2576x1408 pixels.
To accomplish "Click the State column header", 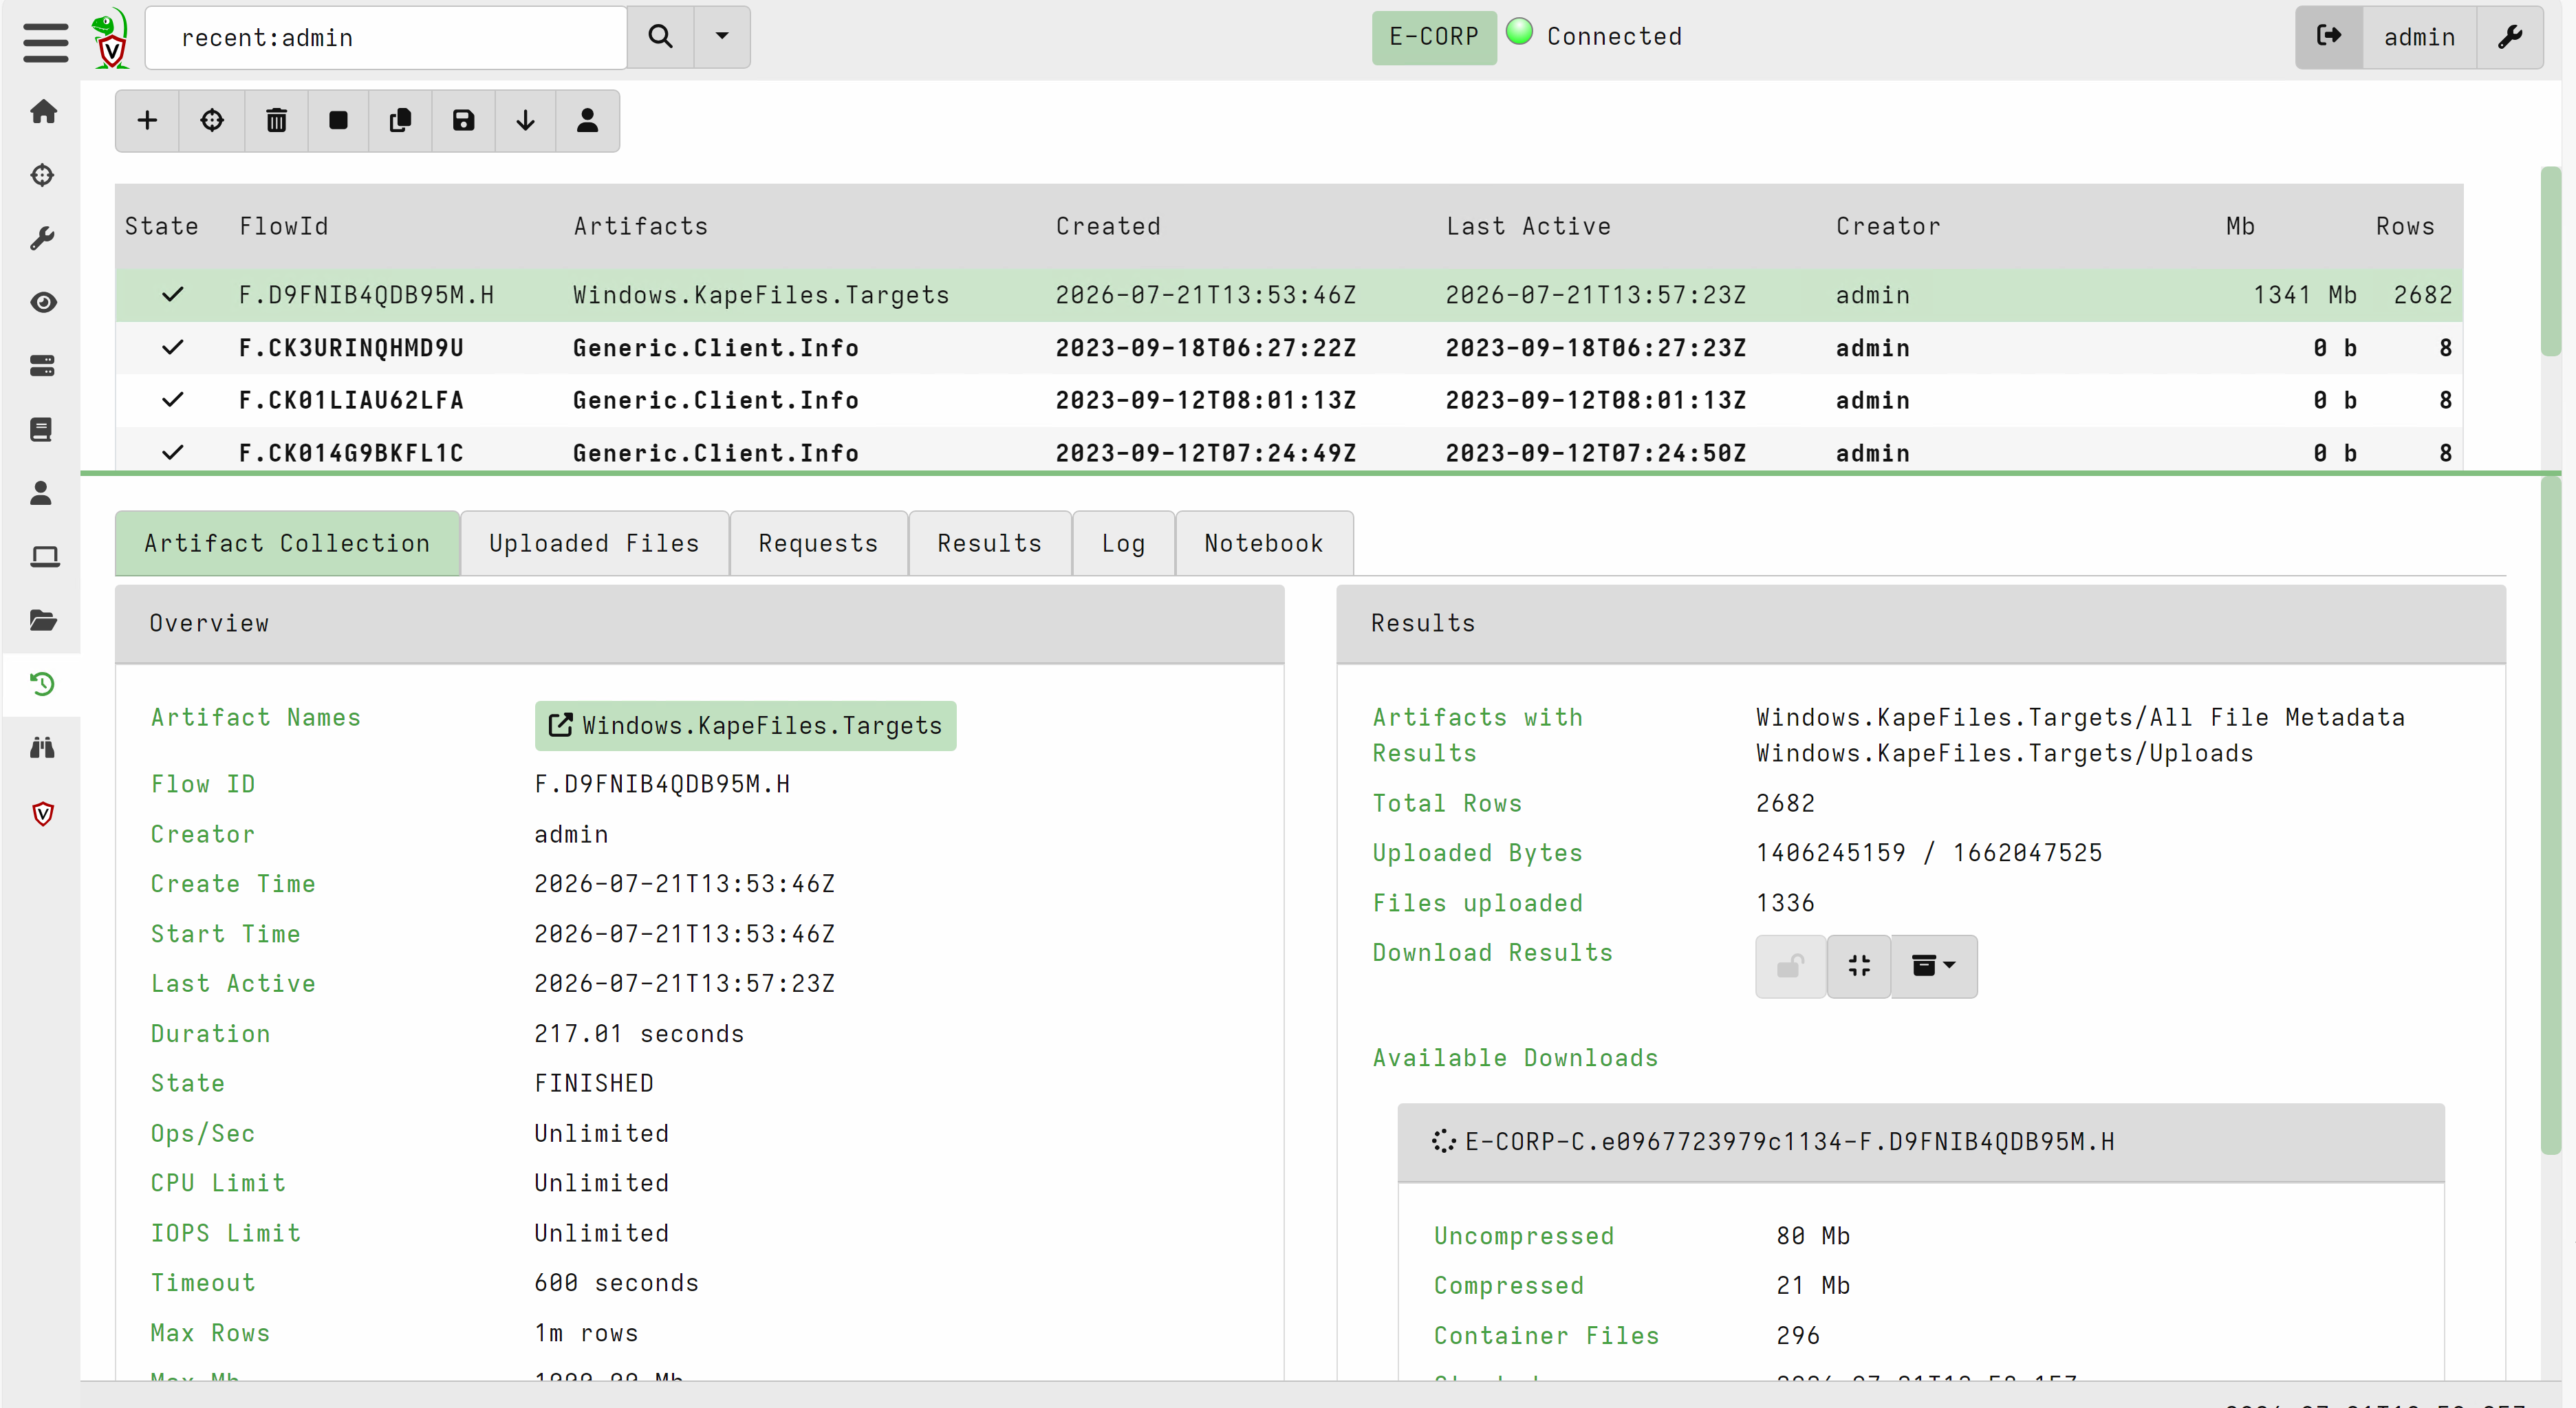I will pyautogui.click(x=162, y=227).
